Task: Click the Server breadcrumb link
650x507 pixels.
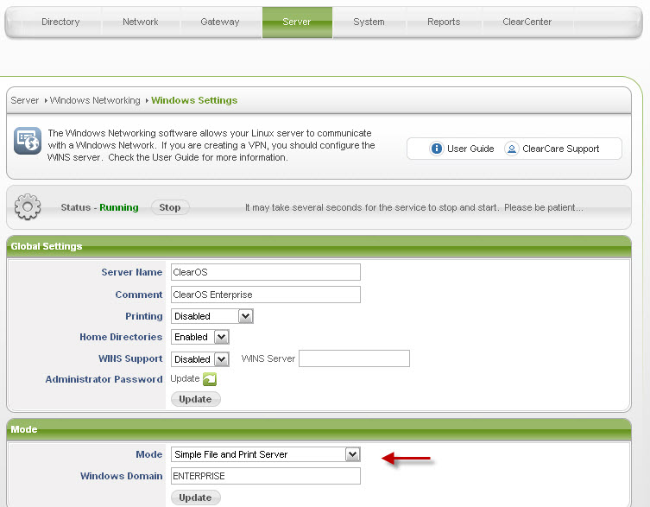Action: click(x=24, y=100)
